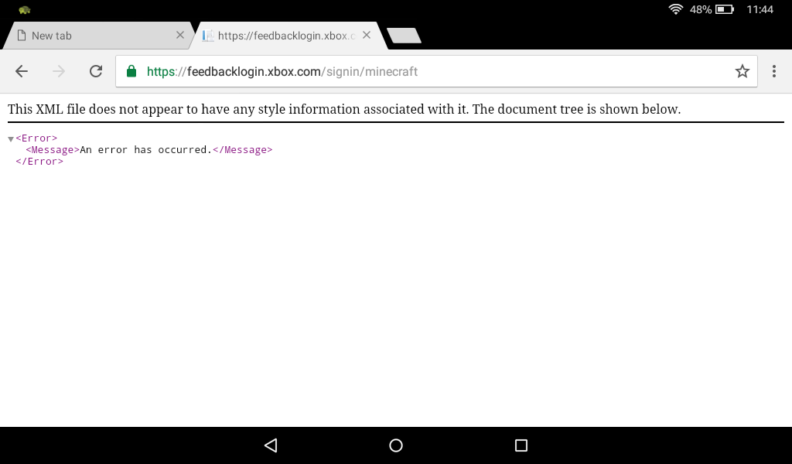This screenshot has height=464, width=792.
Task: Click the XML style information notice
Action: point(344,109)
